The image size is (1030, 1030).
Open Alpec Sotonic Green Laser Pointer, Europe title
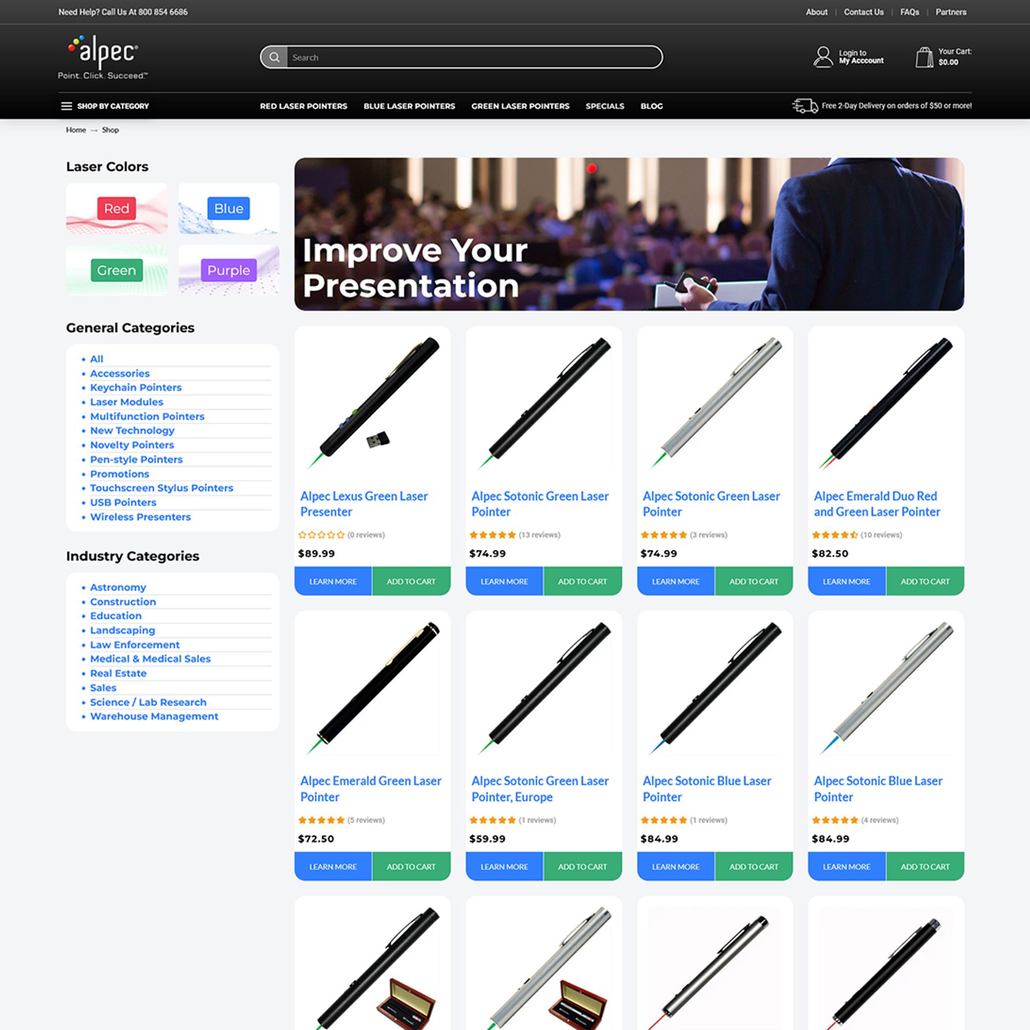pos(540,789)
